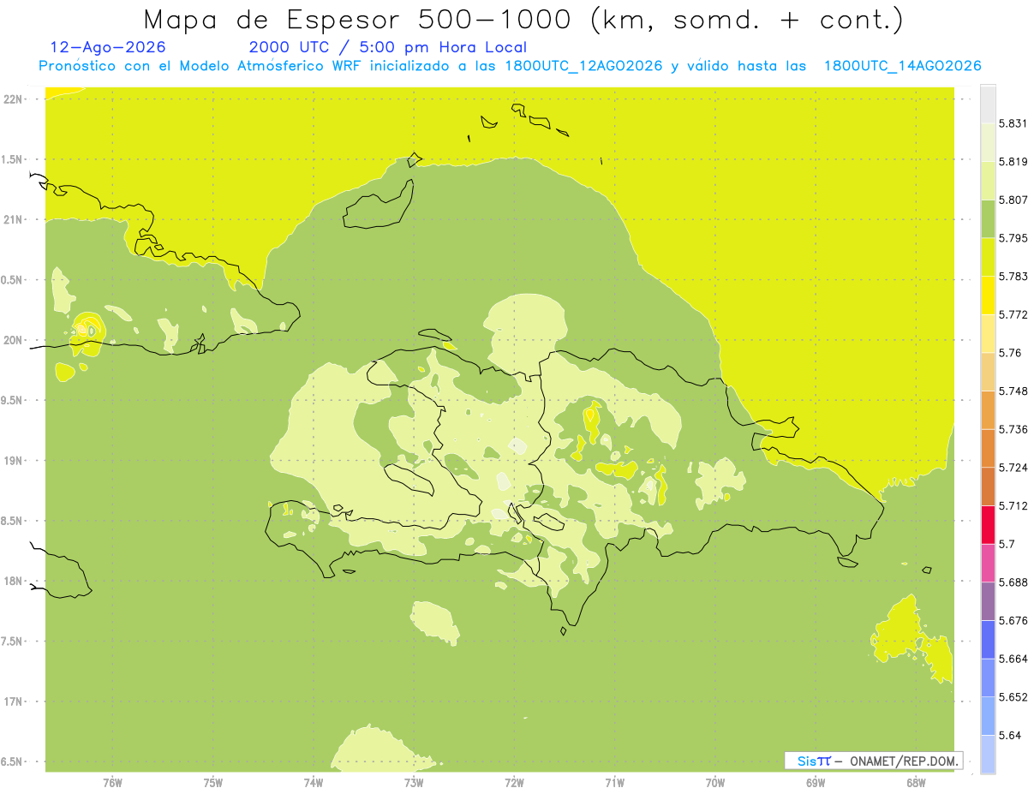Pick the red legend swatch between 5.7 and 5.712
This screenshot has height=794, width=1028.
click(988, 525)
